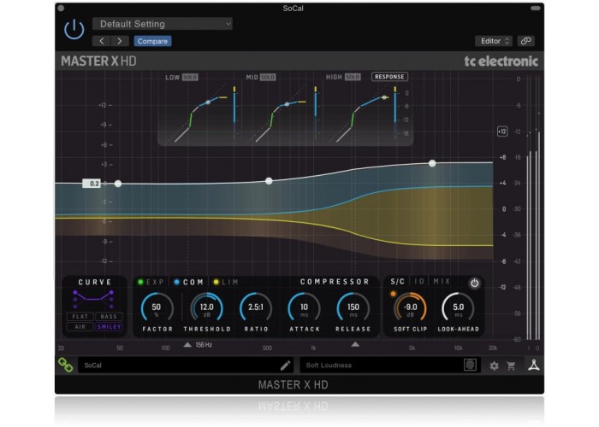
Task: Open the settings gear icon
Action: tap(494, 366)
